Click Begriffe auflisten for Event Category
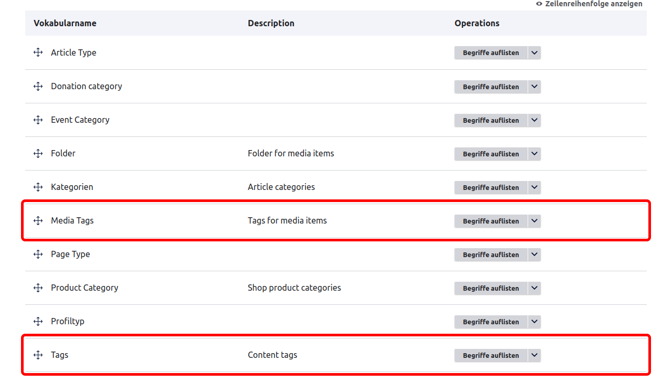The height and width of the screenshot is (382, 672). 491,120
